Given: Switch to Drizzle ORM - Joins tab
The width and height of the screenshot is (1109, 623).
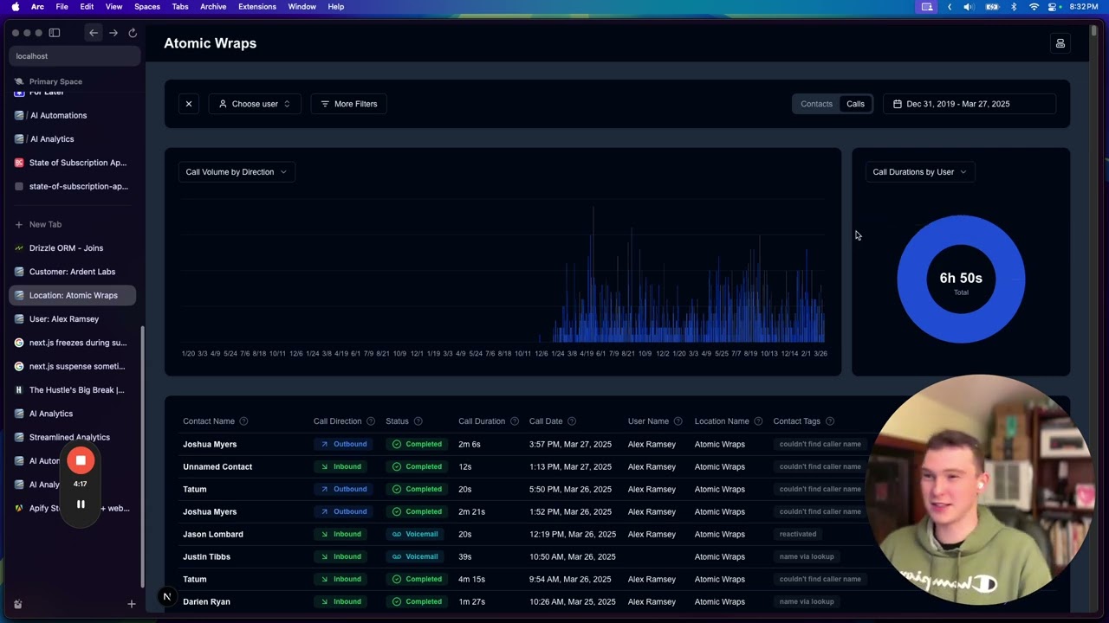Looking at the screenshot, I should (x=73, y=248).
